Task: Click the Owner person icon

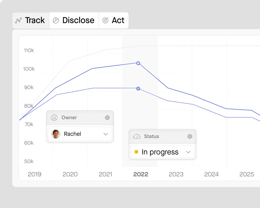Action: (54, 118)
